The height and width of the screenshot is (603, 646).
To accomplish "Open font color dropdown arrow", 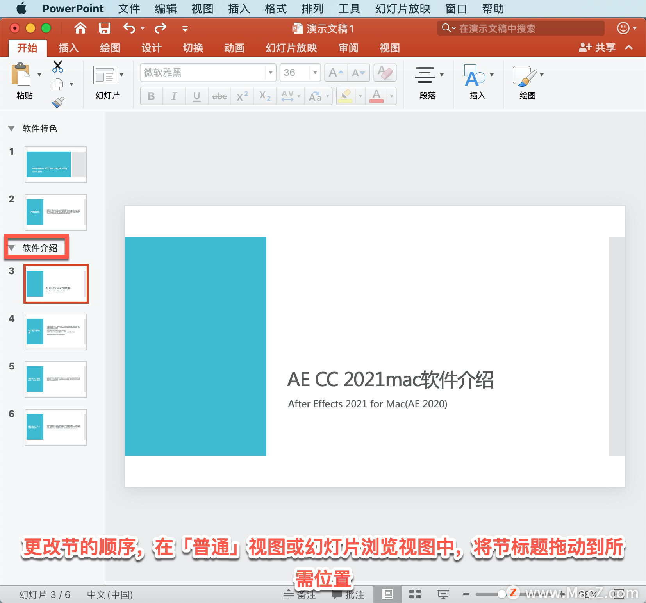I will tap(391, 96).
